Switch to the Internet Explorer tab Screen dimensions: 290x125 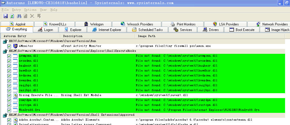point(107,30)
